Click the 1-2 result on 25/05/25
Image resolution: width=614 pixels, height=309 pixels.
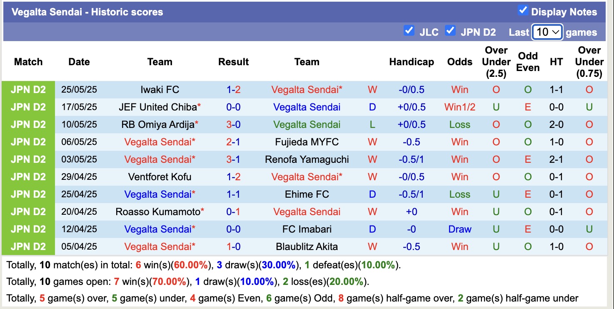tap(233, 90)
